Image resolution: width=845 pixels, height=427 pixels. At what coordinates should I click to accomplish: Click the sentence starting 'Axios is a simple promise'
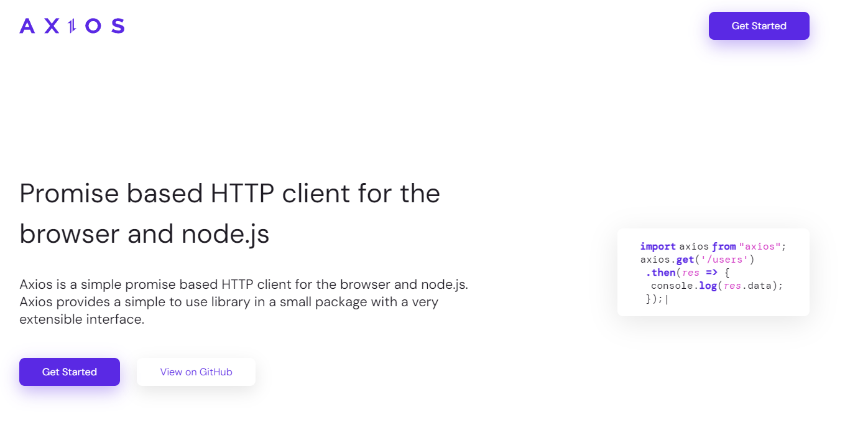tap(244, 284)
